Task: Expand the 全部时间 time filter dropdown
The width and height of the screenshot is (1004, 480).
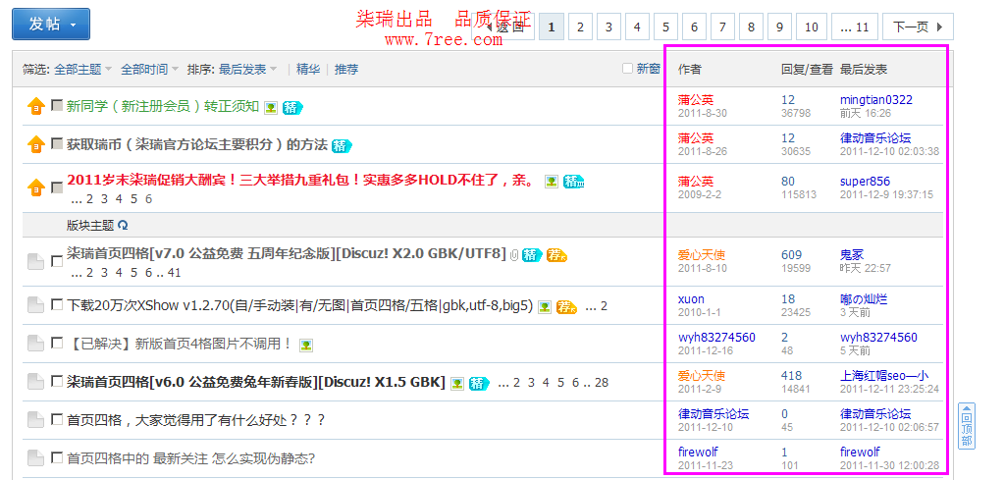Action: (x=150, y=69)
